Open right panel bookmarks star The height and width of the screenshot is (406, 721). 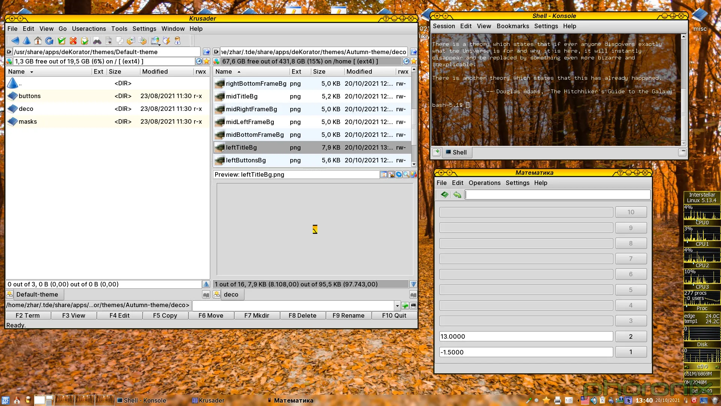click(x=413, y=61)
